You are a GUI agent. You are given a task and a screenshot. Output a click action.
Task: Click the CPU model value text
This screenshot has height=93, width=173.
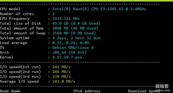click(x=99, y=9)
